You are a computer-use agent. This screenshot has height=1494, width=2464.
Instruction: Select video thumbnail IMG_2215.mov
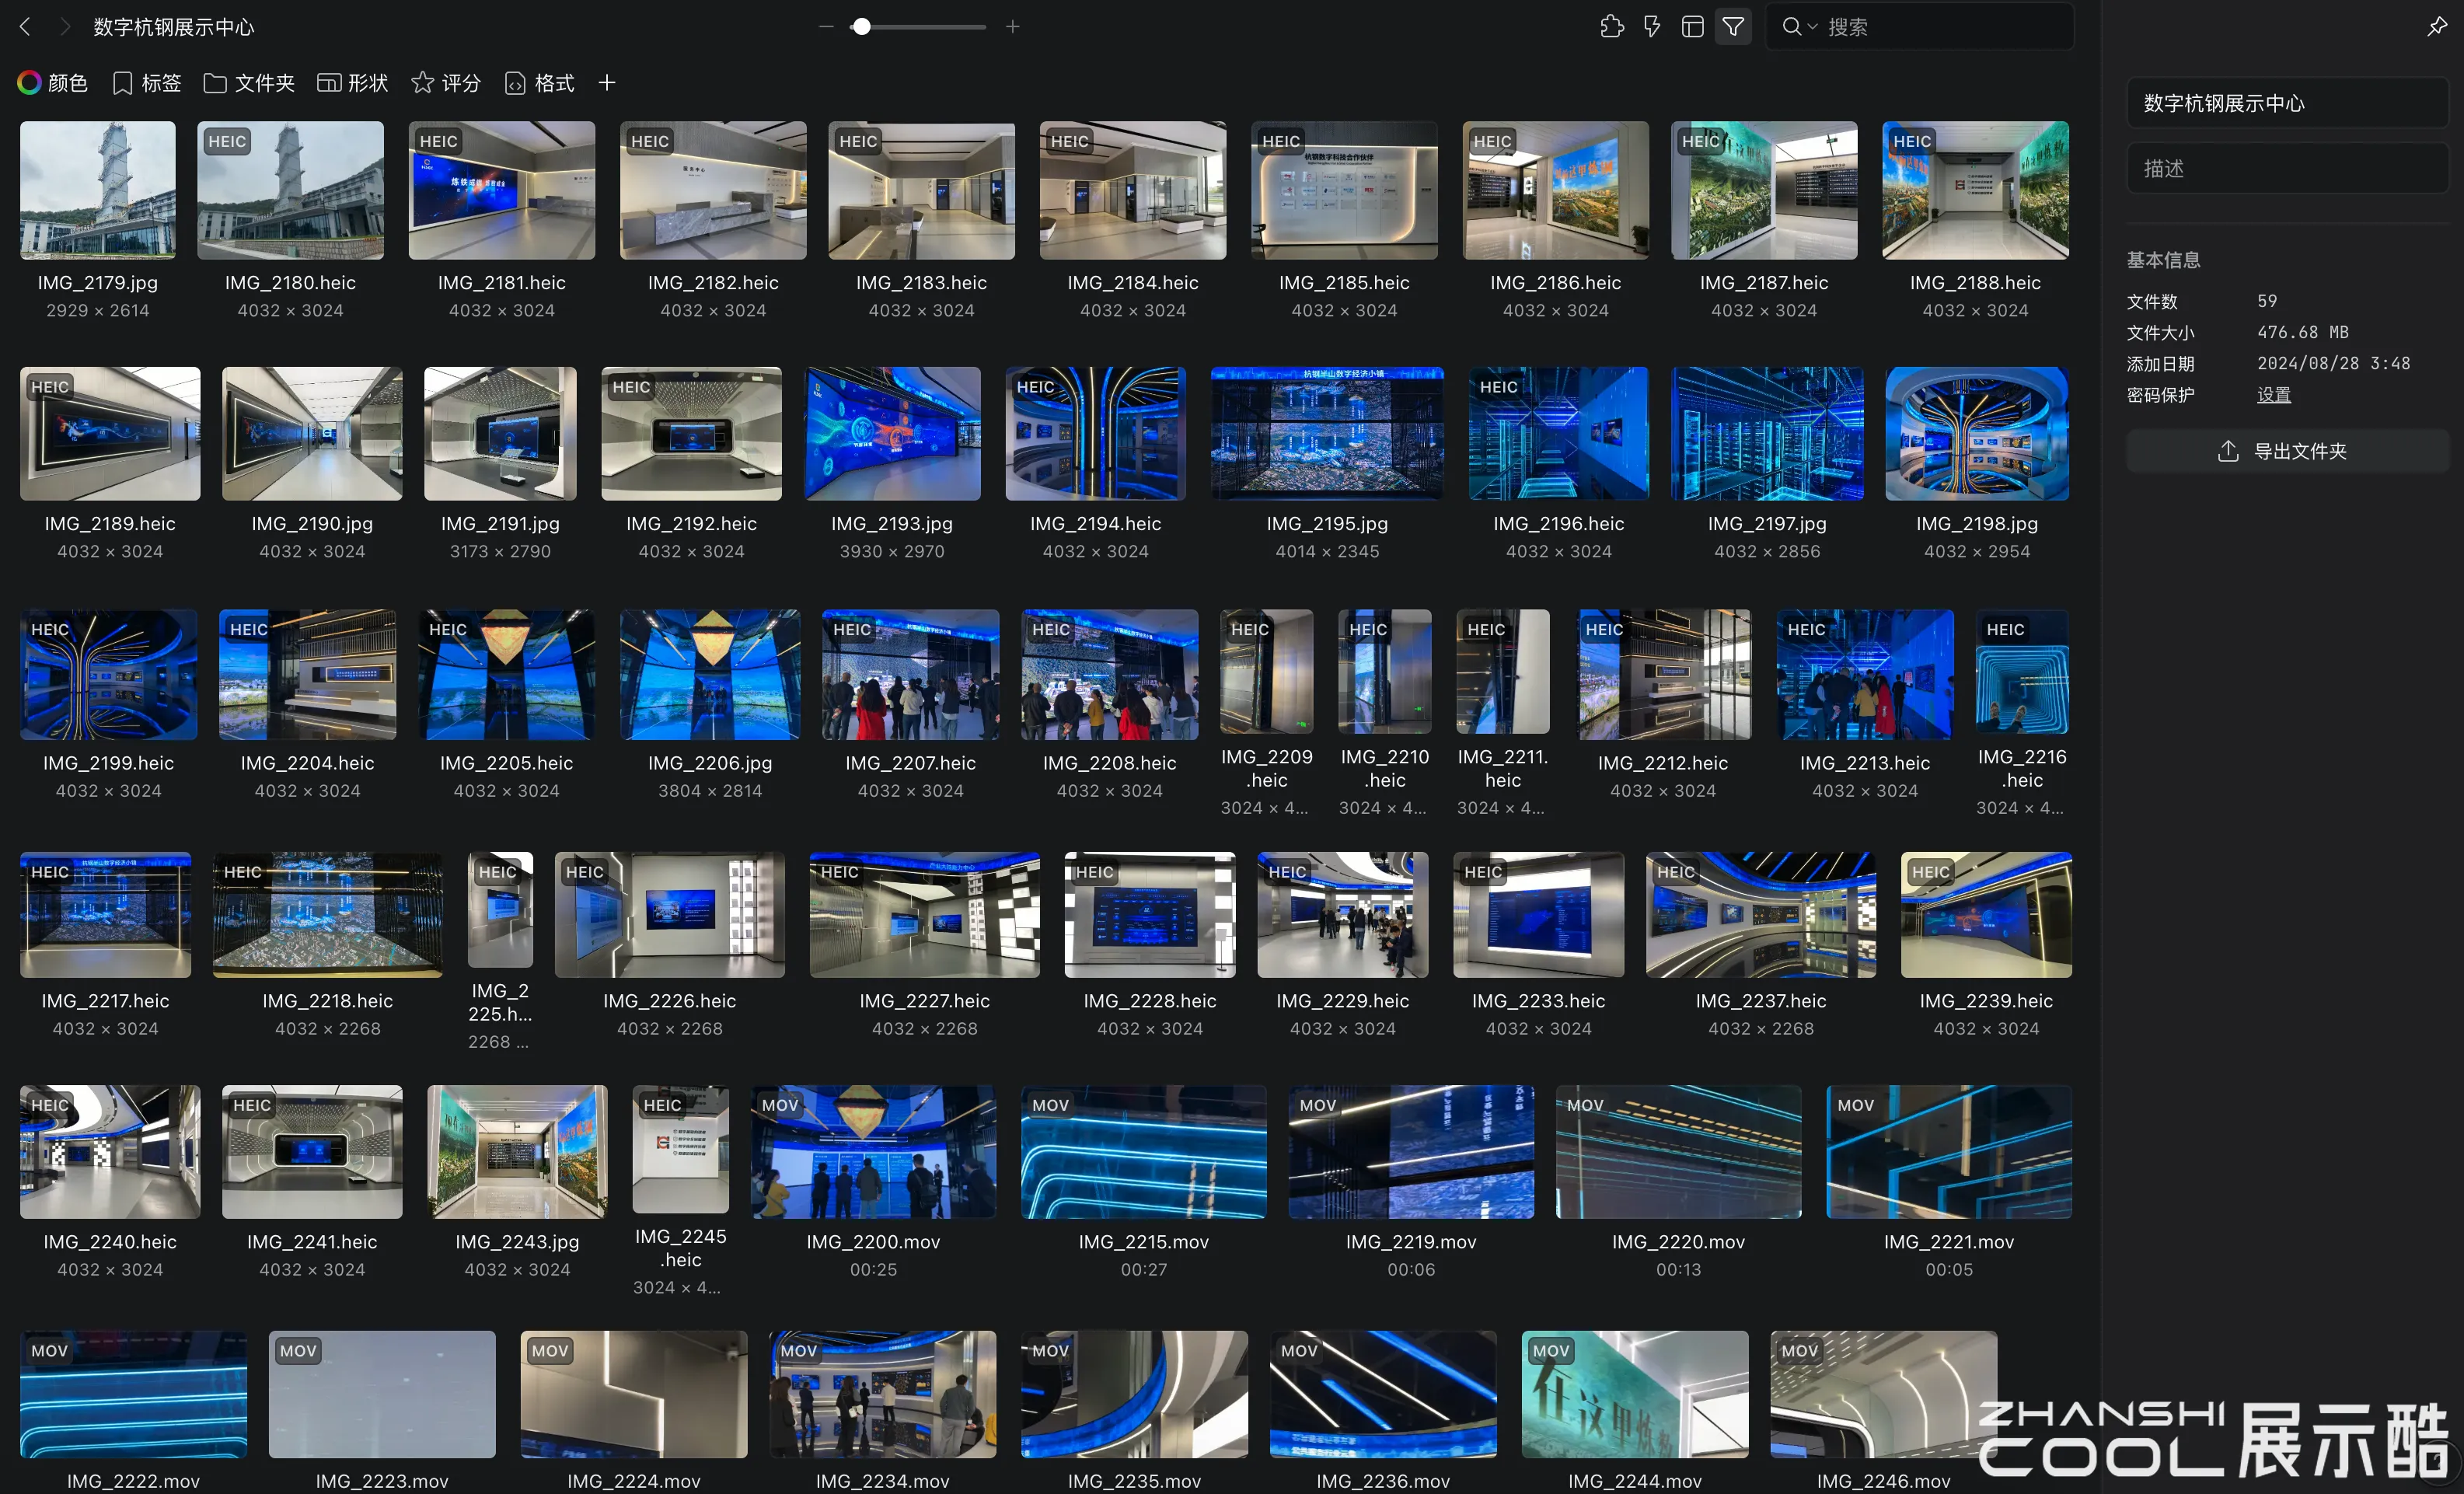1143,1152
